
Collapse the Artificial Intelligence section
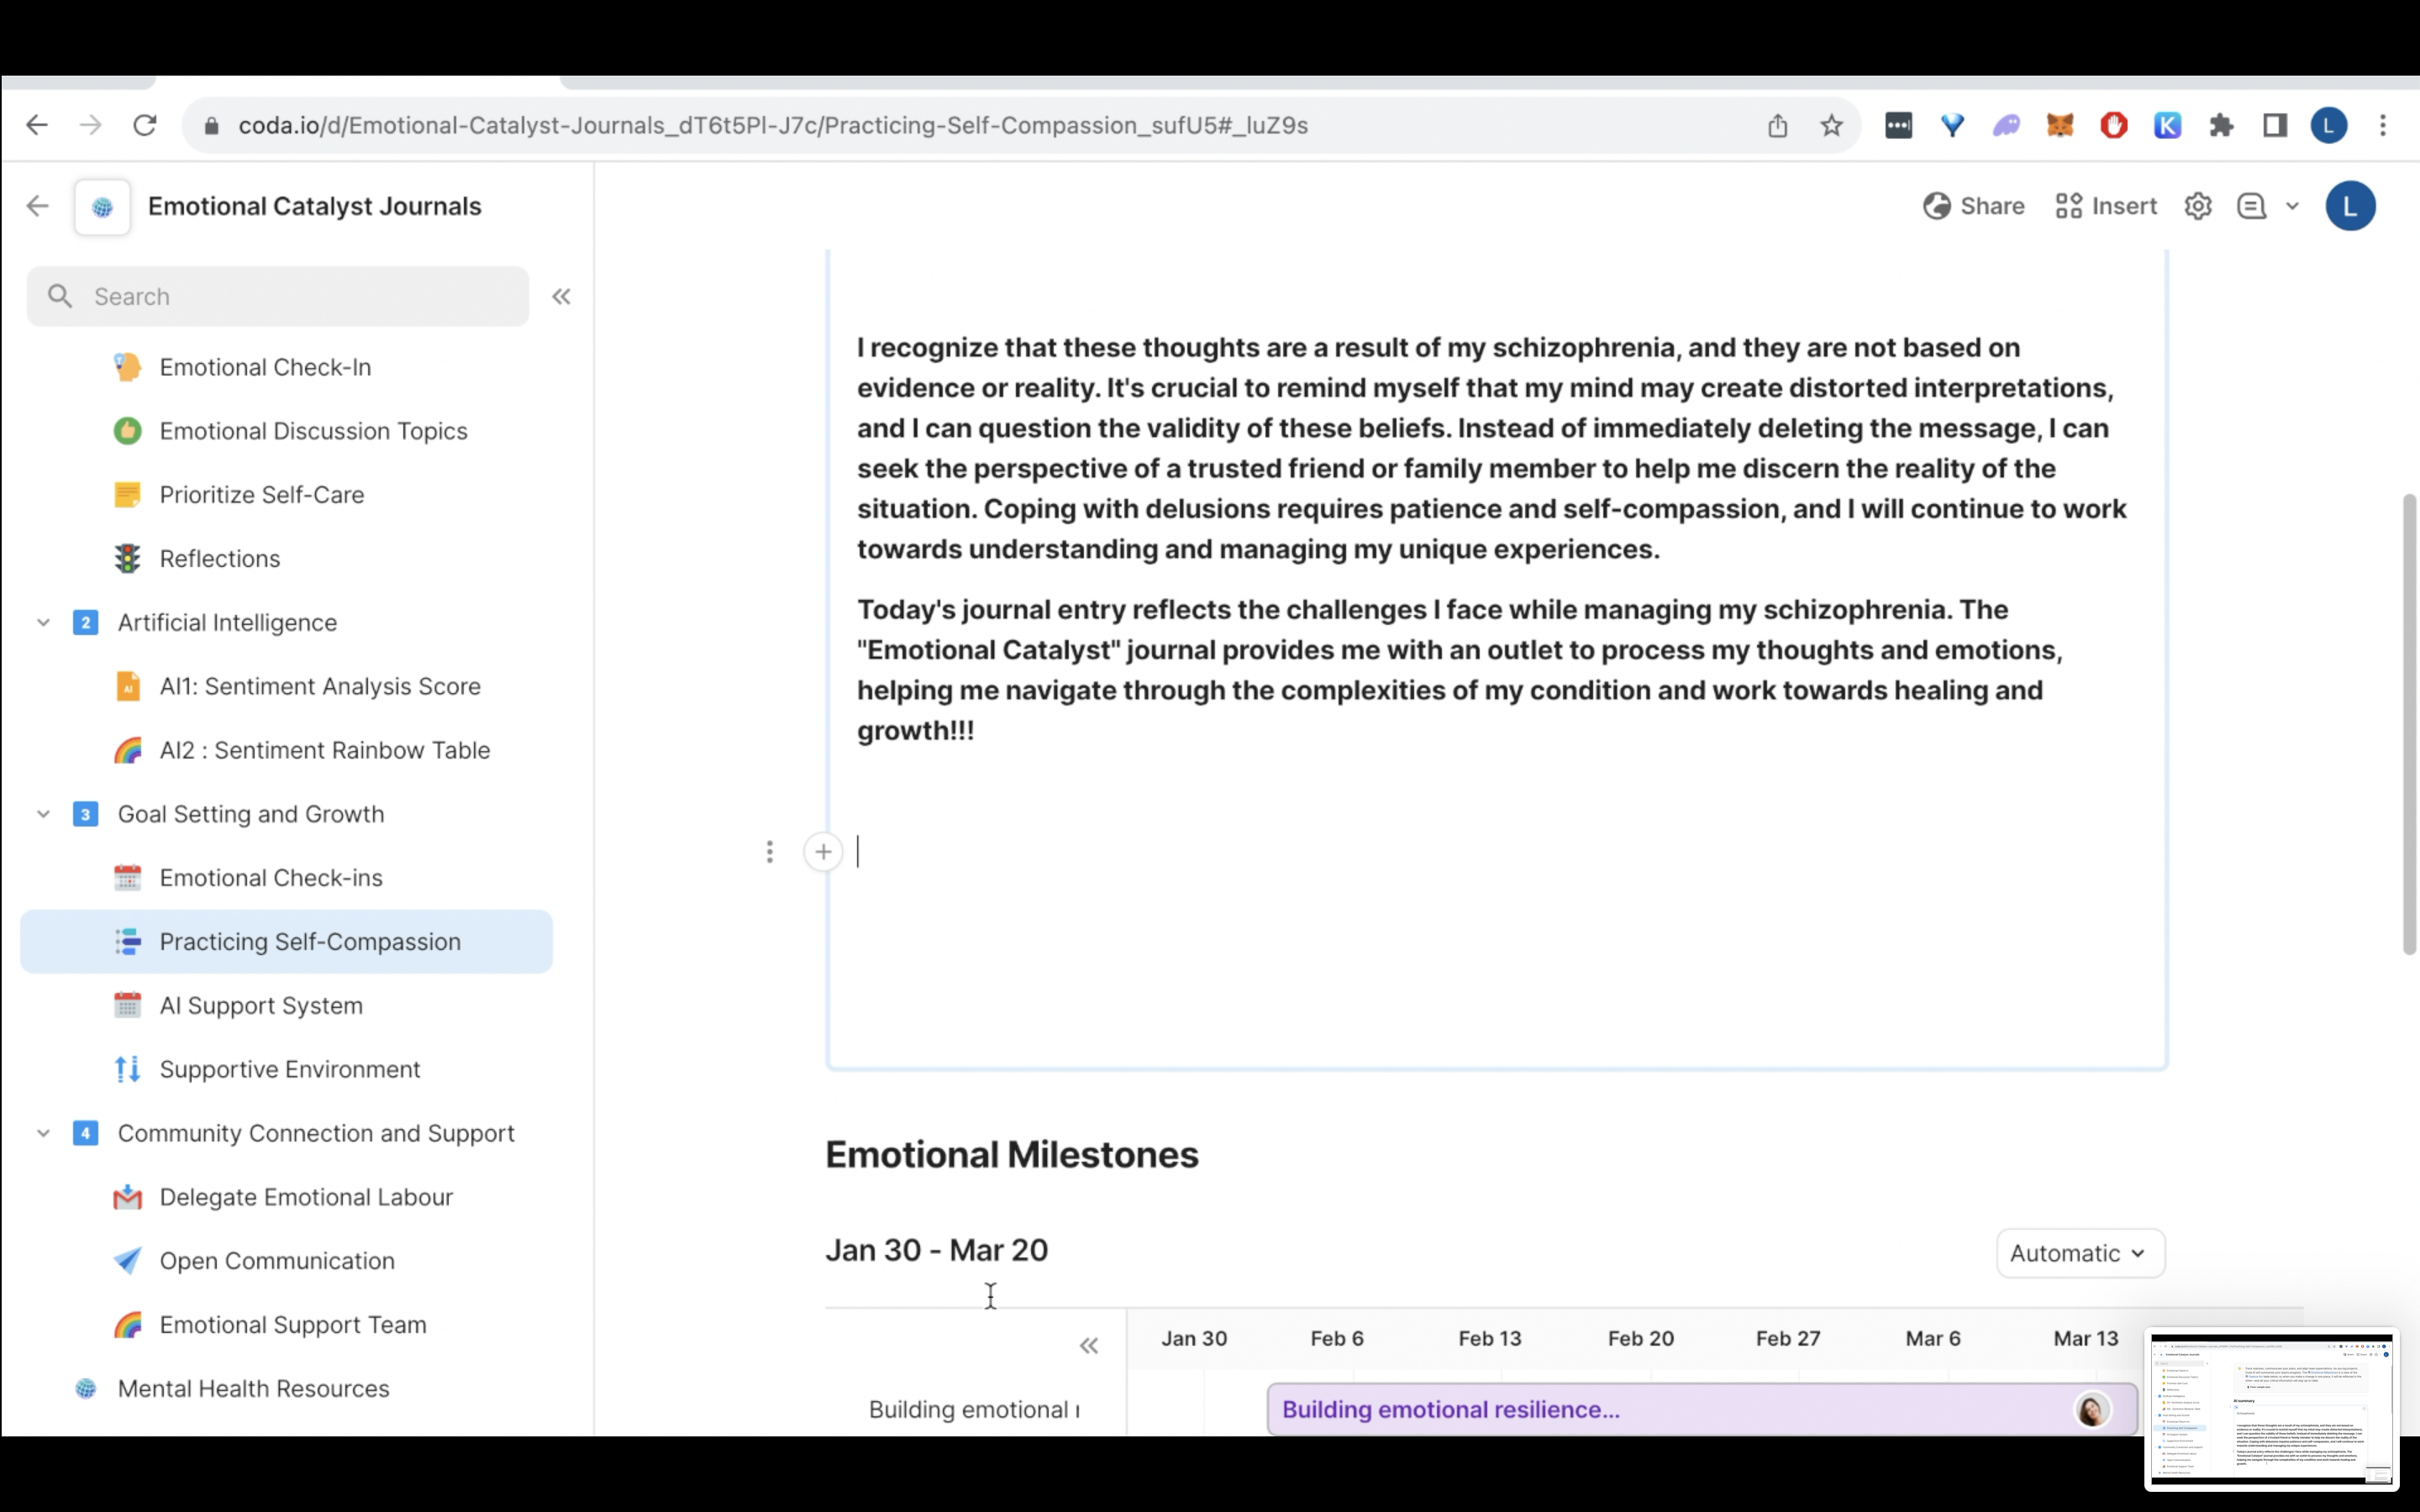click(43, 622)
